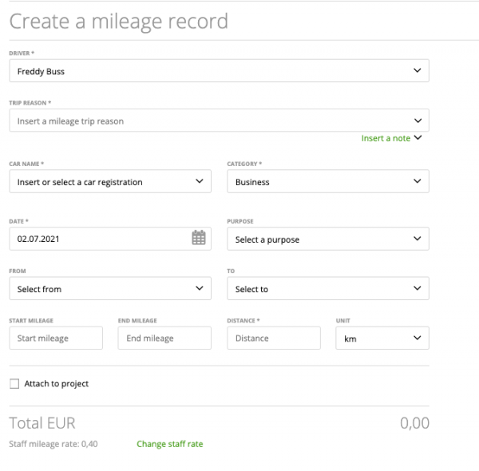The height and width of the screenshot is (471, 479).
Task: Open the Driver dropdown showing Freddy Buss
Action: [x=219, y=71]
